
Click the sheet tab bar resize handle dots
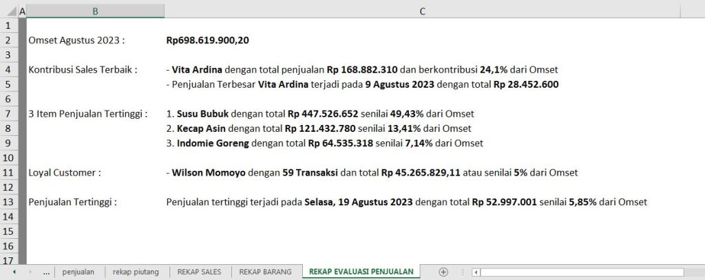click(462, 272)
